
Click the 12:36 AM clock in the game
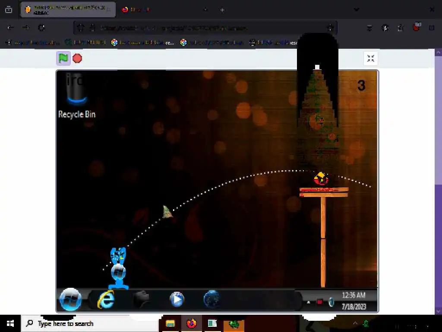354,295
